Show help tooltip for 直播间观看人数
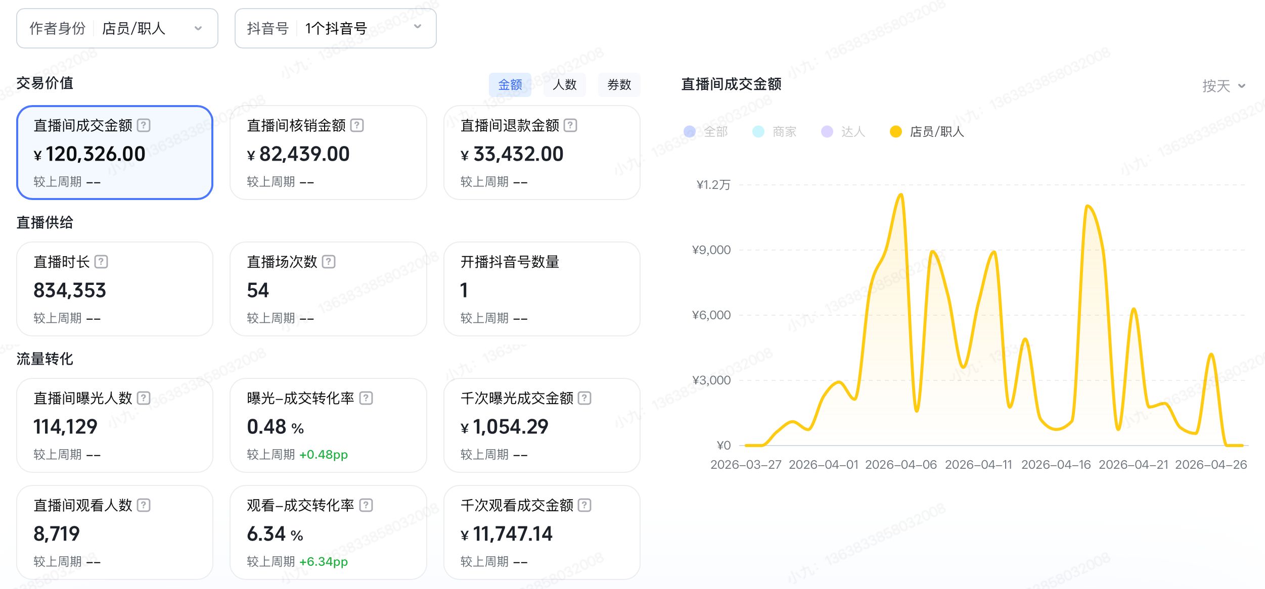 tap(144, 505)
